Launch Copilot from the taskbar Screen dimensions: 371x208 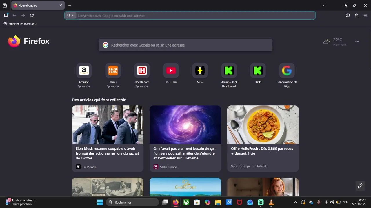pyautogui.click(x=208, y=202)
